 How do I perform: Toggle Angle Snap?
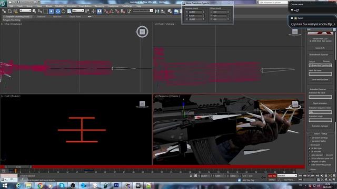[x=112, y=11]
